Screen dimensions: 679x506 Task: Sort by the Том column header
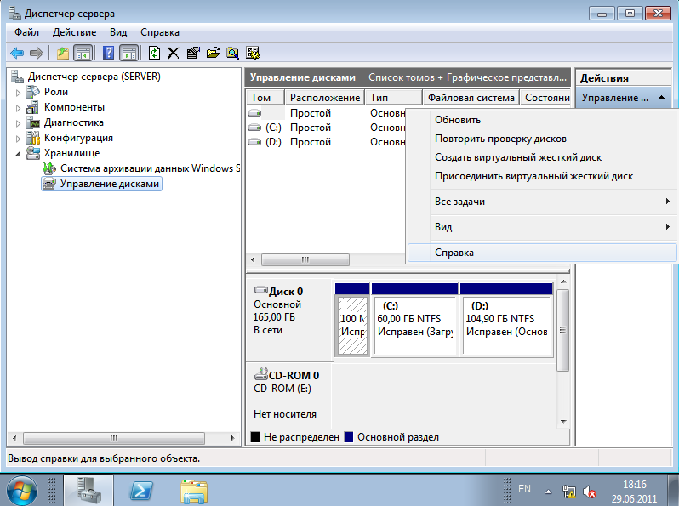point(265,98)
